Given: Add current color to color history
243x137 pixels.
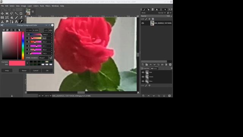Looking at the screenshot, I should [x=27, y=63].
